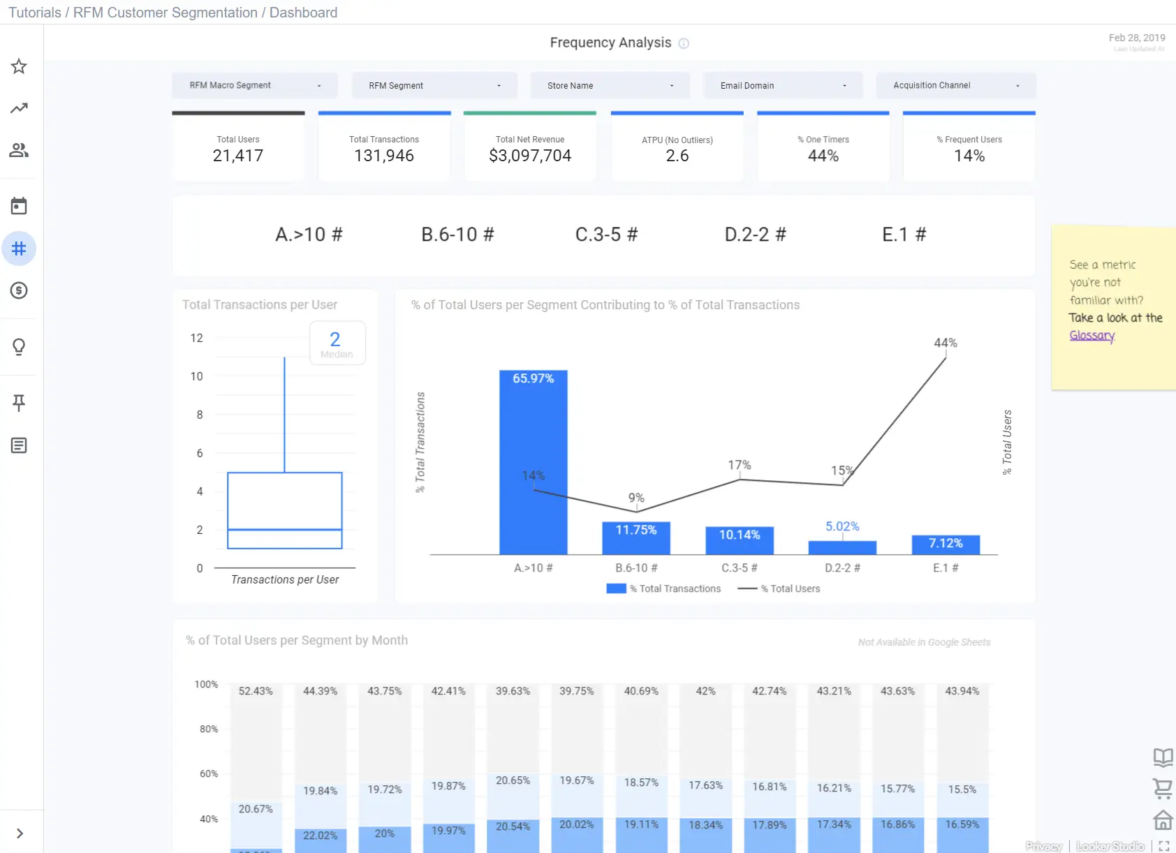This screenshot has width=1176, height=853.
Task: Open the pushpin page icon in sidebar
Action: click(19, 403)
